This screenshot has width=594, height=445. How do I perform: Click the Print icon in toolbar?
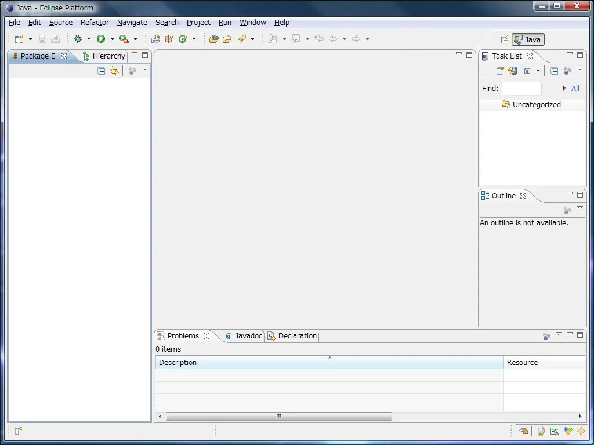pos(55,39)
